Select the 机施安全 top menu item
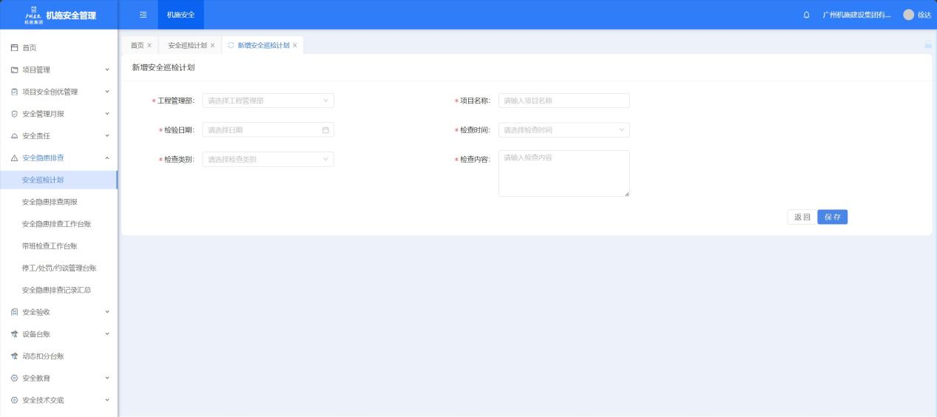Screen dimensions: 937x417 (x=180, y=15)
